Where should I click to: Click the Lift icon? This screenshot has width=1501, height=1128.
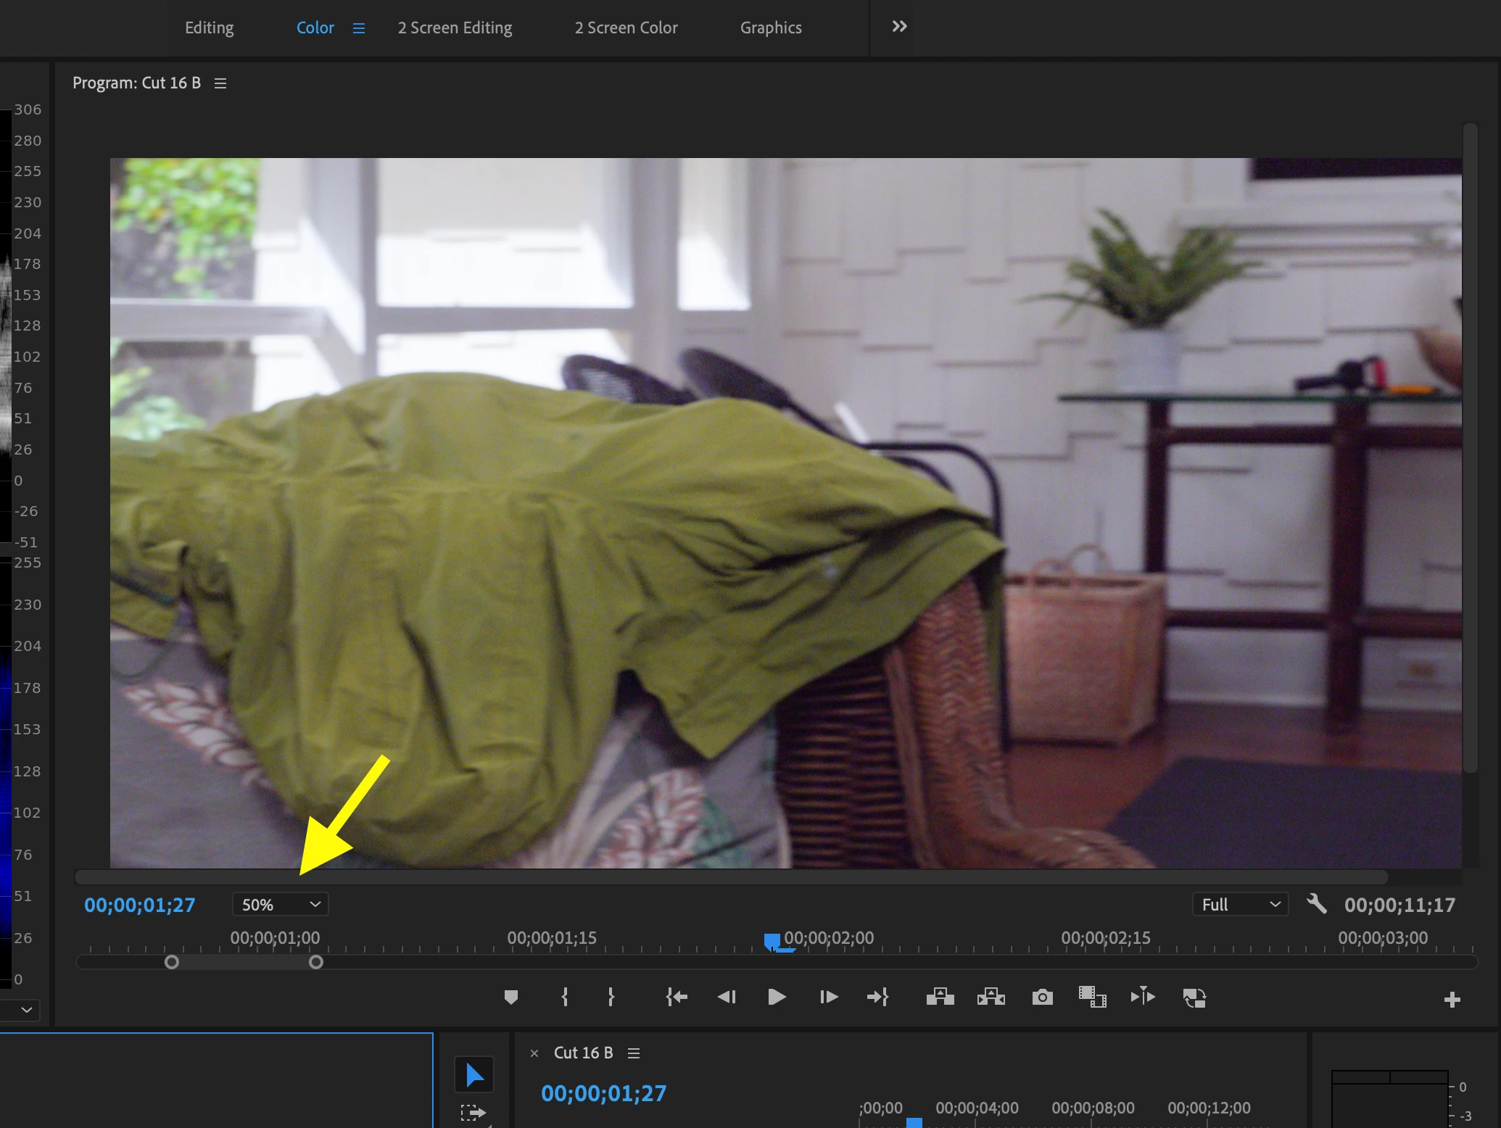click(940, 998)
